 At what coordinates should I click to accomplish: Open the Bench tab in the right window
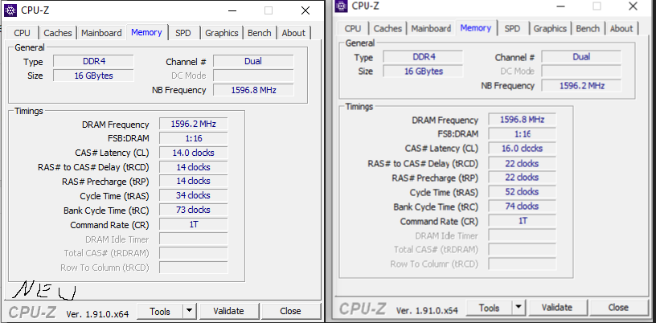[588, 28]
